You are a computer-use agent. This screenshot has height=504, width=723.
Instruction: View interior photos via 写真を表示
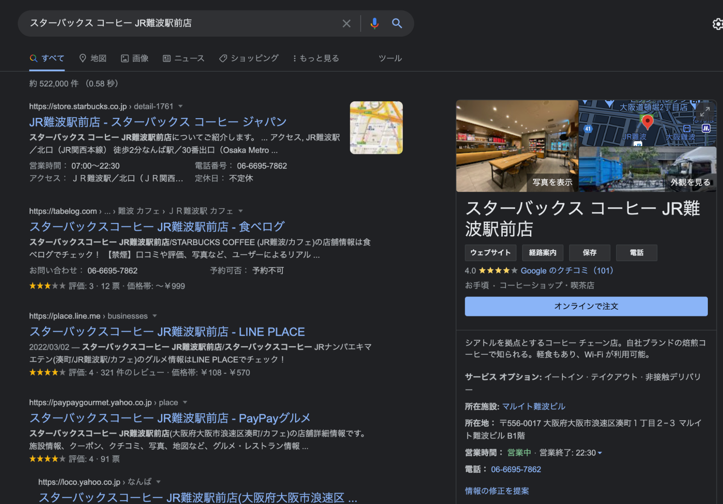point(552,182)
